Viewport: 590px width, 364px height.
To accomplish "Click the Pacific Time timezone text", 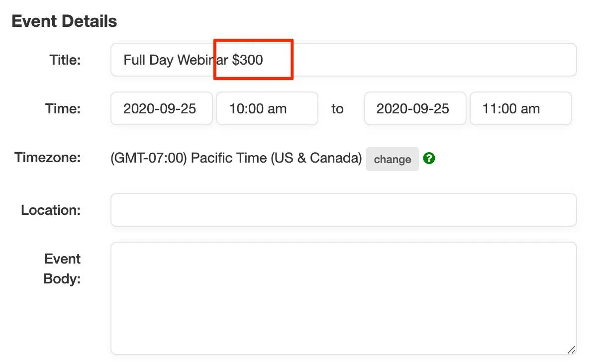I will 236,158.
